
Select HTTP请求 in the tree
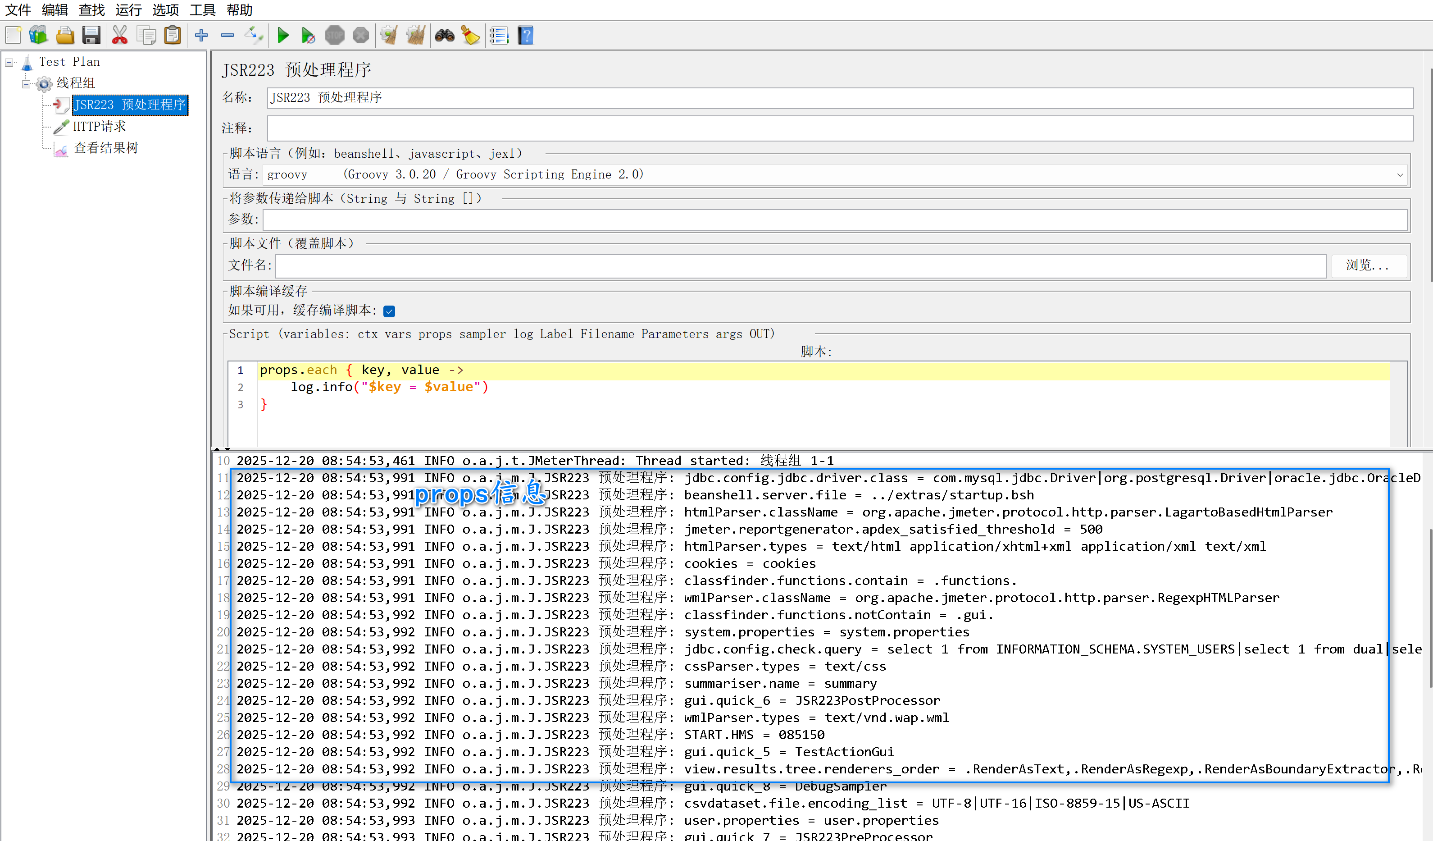click(100, 126)
